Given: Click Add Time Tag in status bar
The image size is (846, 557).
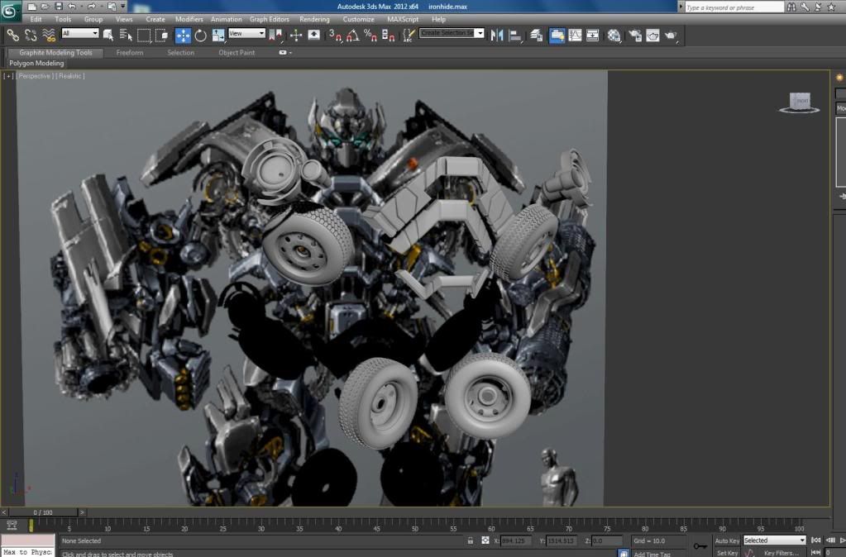Looking at the screenshot, I should [652, 554].
